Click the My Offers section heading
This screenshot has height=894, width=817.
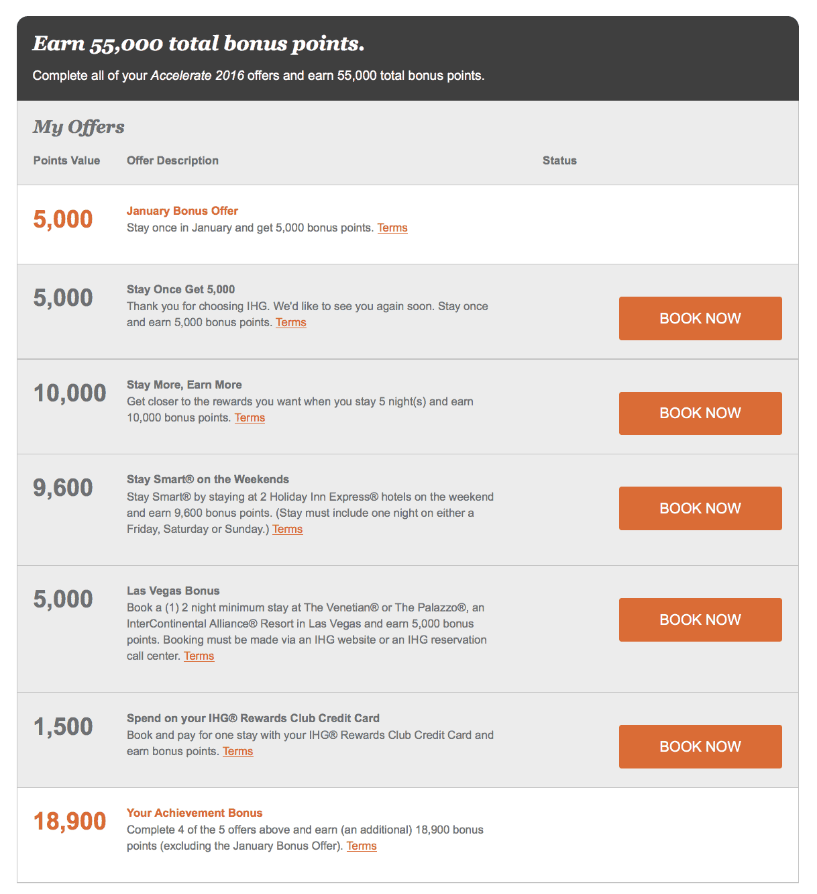pos(78,126)
